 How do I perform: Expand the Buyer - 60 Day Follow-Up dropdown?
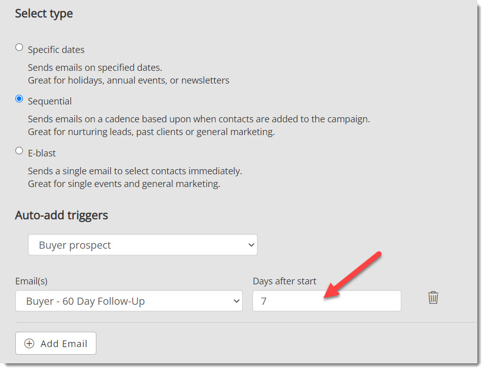(x=129, y=301)
